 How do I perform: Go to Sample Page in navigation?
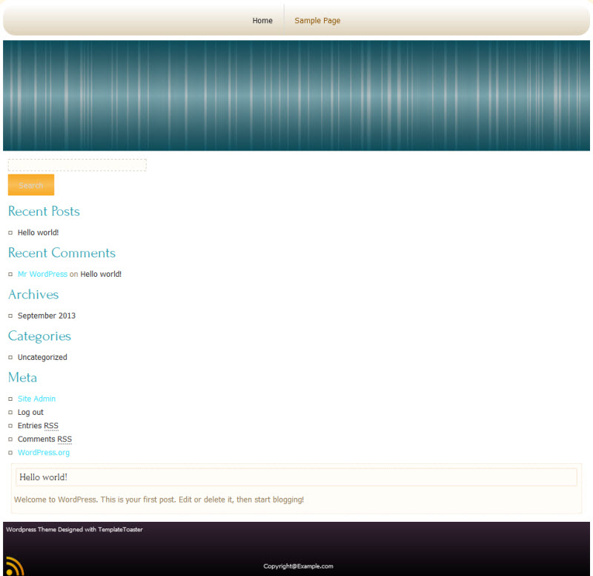[317, 21]
